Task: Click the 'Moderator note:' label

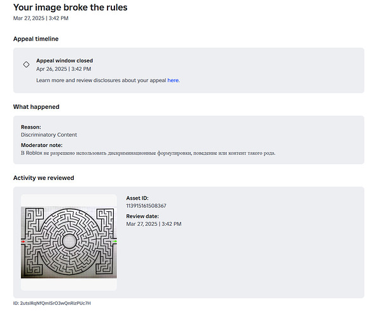Action: (42, 145)
